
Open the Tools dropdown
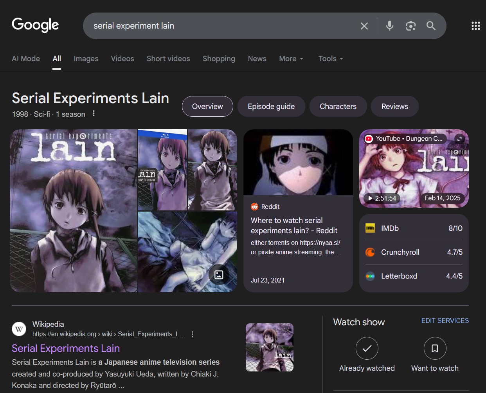point(331,59)
